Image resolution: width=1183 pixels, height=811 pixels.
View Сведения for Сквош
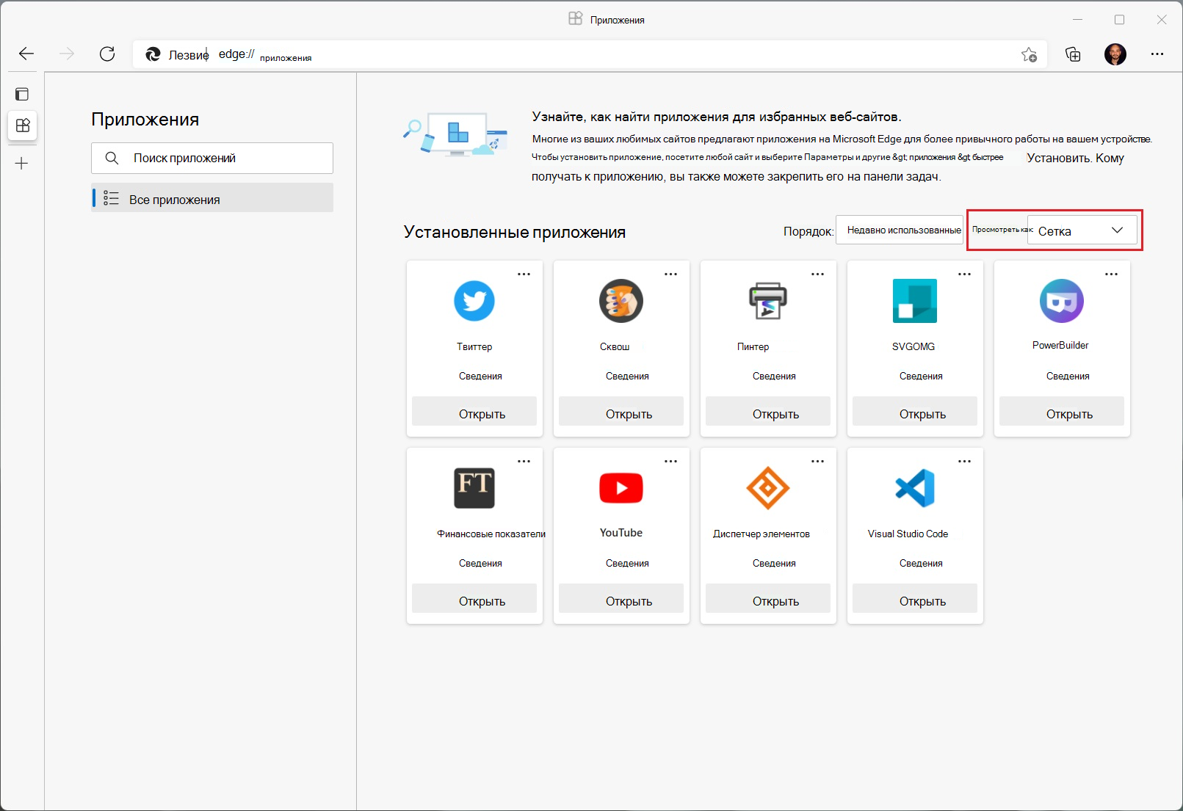627,376
